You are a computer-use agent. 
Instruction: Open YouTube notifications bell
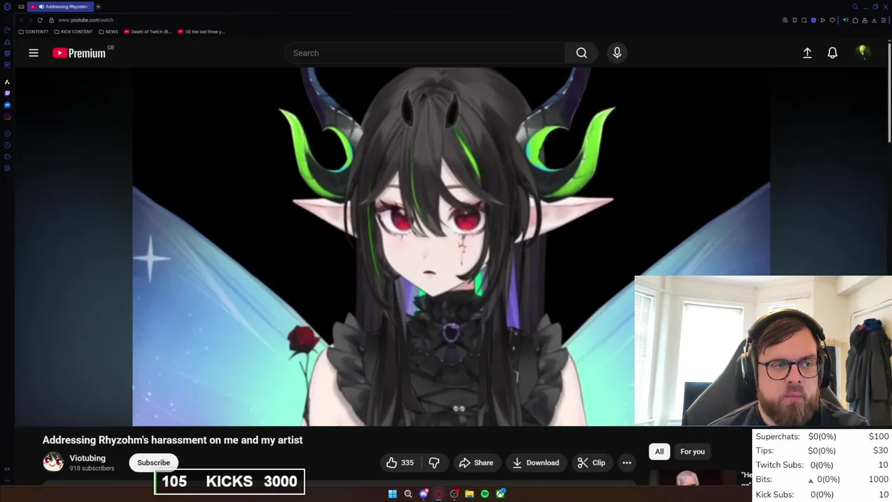(x=832, y=53)
